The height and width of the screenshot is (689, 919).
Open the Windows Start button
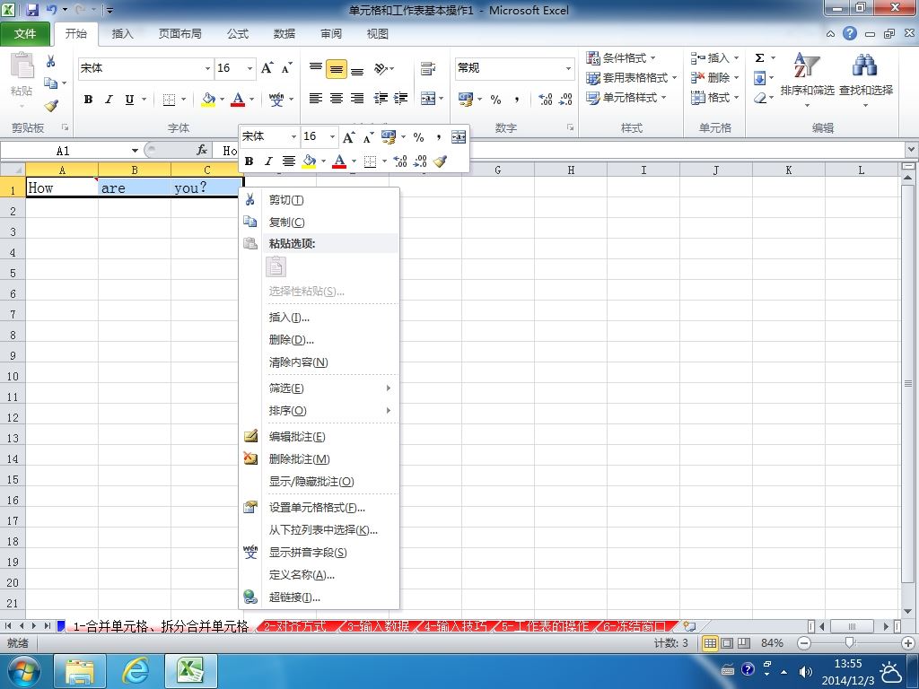coord(22,671)
